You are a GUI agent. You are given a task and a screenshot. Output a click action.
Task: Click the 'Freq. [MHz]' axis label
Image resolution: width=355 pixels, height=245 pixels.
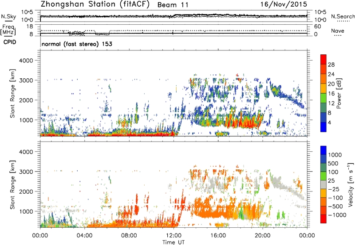(x=8, y=30)
